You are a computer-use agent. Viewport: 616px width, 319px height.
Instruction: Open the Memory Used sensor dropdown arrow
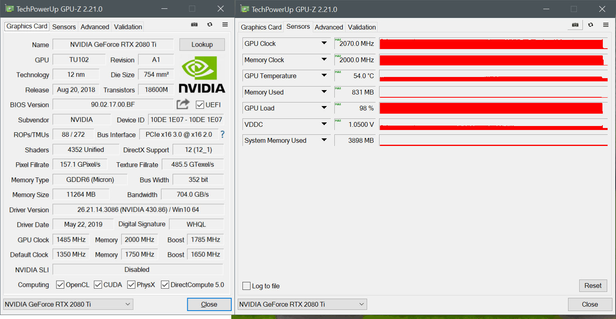[324, 92]
